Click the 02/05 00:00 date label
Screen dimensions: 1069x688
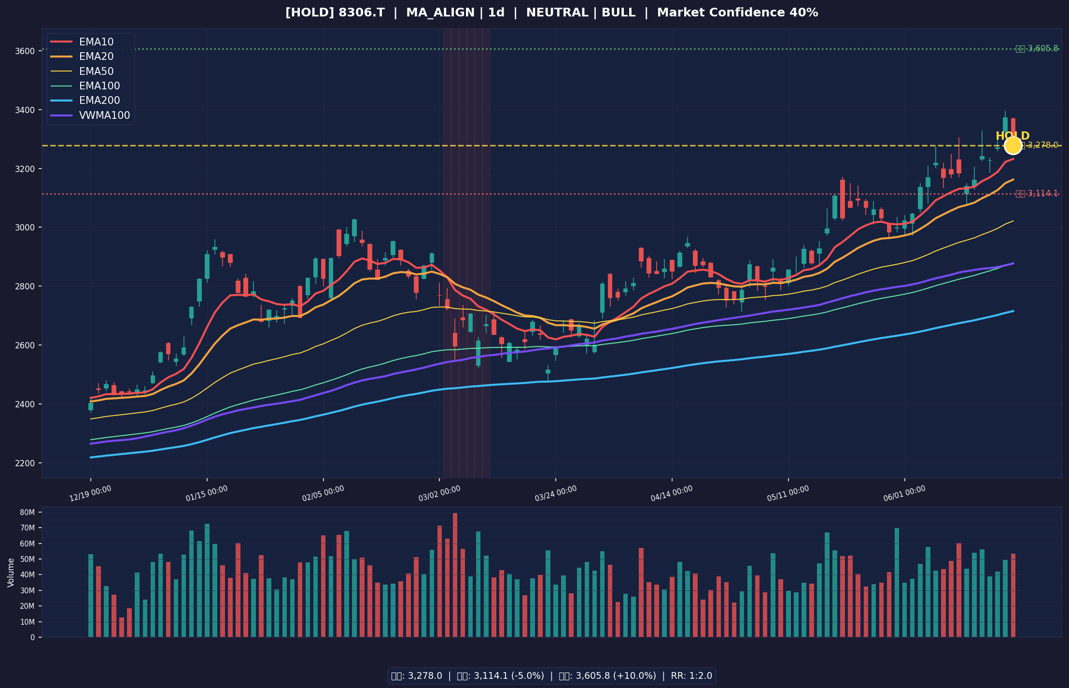[323, 494]
